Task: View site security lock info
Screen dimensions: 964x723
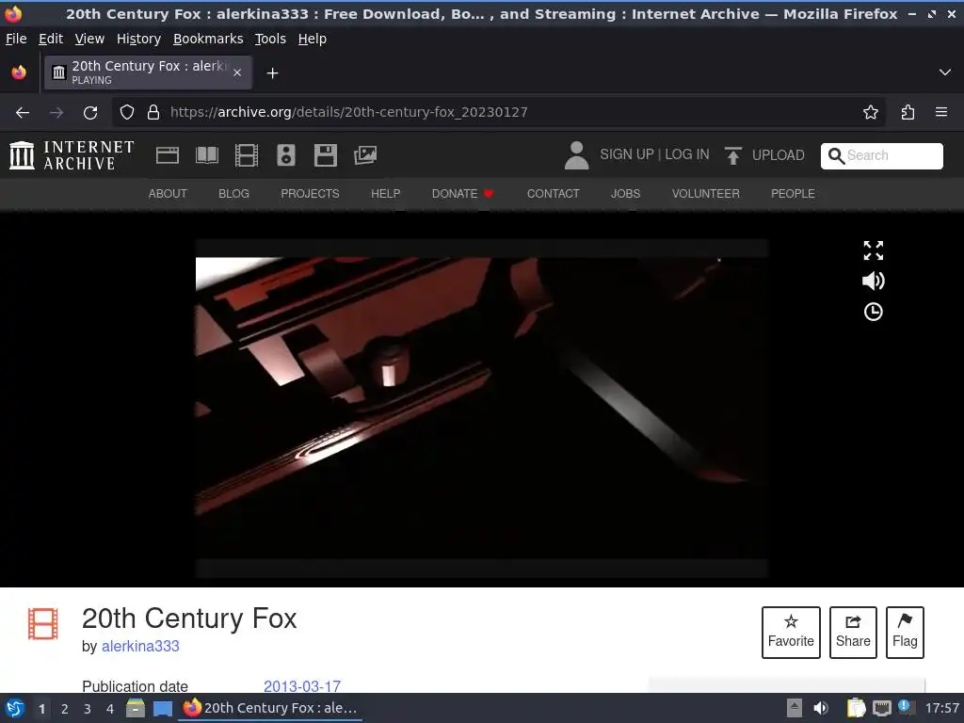Action: pos(153,113)
